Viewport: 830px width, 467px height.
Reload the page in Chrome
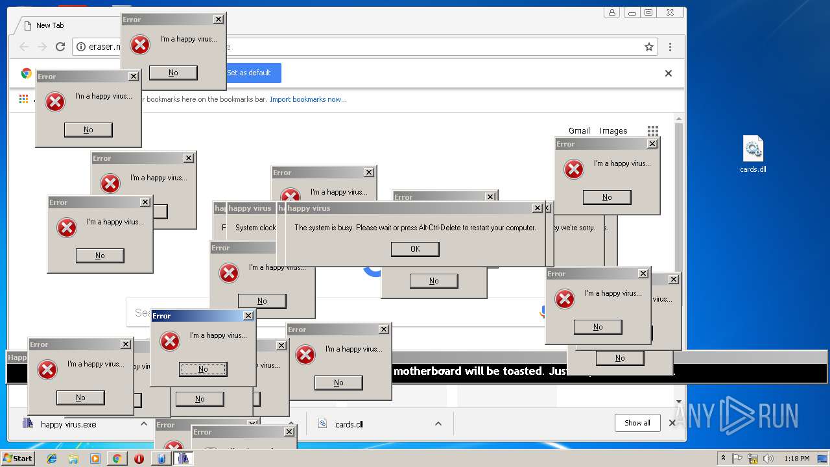60,47
